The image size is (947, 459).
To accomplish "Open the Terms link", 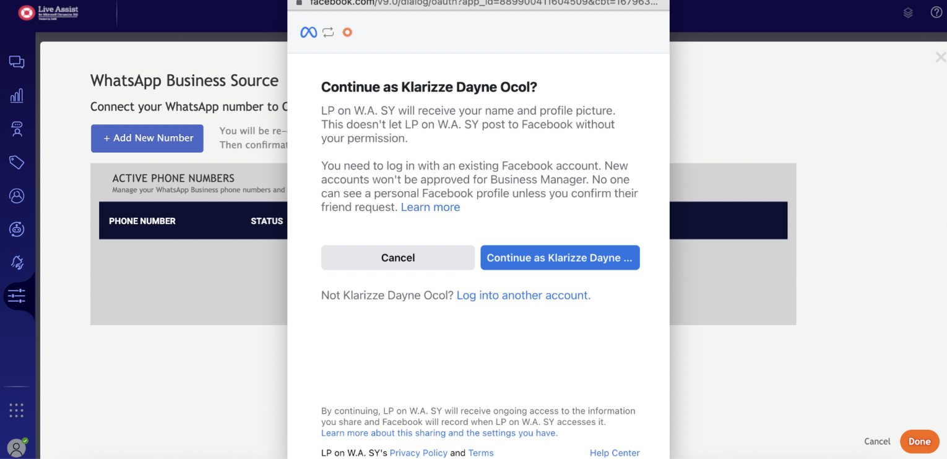I will click(x=481, y=453).
